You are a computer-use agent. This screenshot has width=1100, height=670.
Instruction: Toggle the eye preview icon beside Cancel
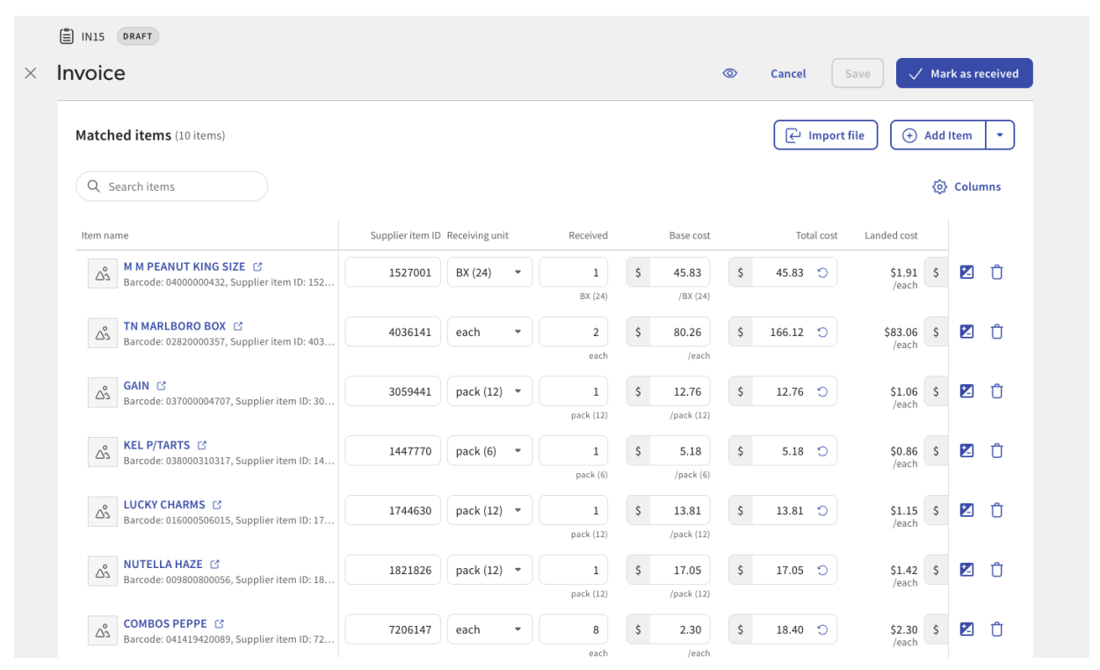[729, 74]
